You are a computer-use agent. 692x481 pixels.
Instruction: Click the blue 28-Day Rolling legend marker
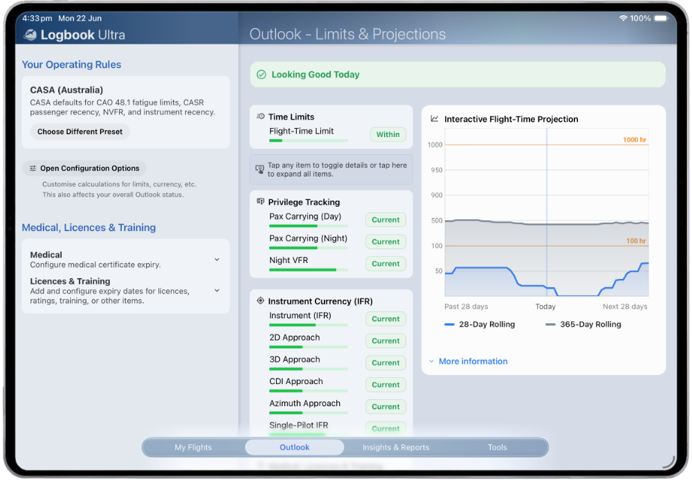tap(450, 325)
